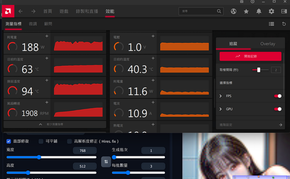Switch to the 顧問 sub-tab
Image resolution: width=290 pixels, height=179 pixels.
[x=48, y=24]
